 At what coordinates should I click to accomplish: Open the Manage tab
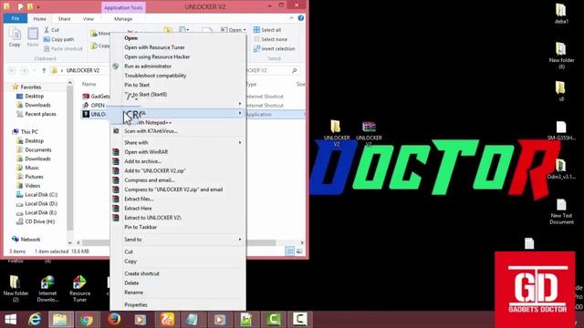(x=123, y=18)
